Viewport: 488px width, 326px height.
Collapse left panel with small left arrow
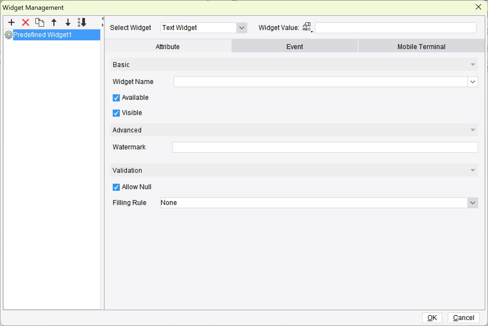click(x=103, y=19)
